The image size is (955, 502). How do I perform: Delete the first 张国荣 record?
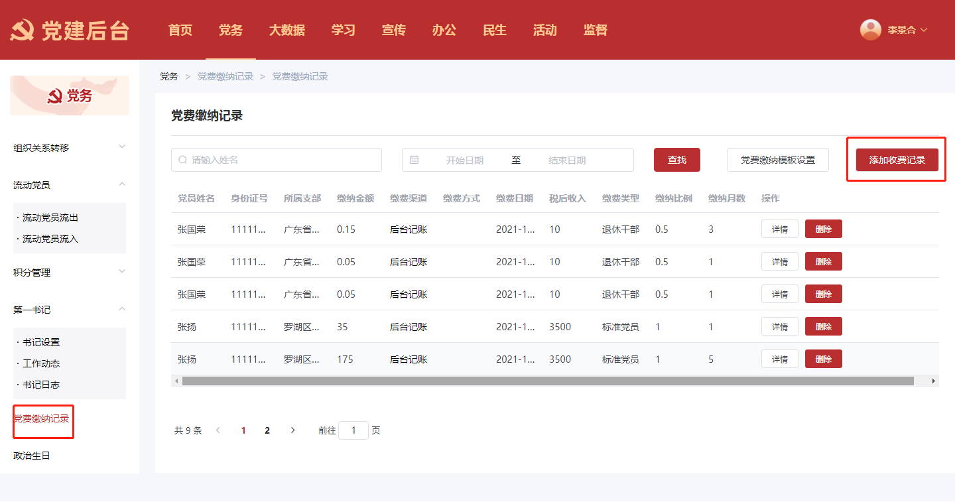click(x=823, y=229)
